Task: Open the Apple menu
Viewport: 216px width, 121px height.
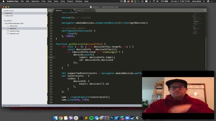Action: click(3, 1)
